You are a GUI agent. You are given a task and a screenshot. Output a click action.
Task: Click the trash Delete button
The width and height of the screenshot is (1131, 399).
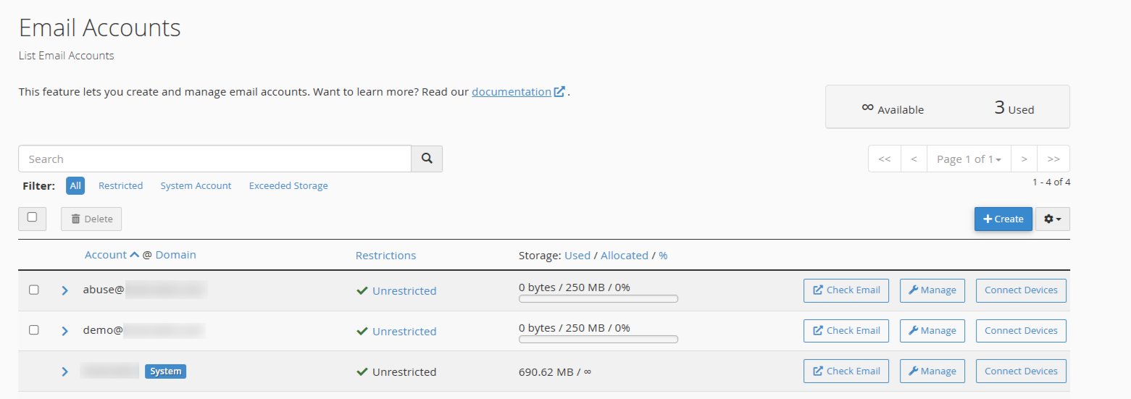[91, 219]
